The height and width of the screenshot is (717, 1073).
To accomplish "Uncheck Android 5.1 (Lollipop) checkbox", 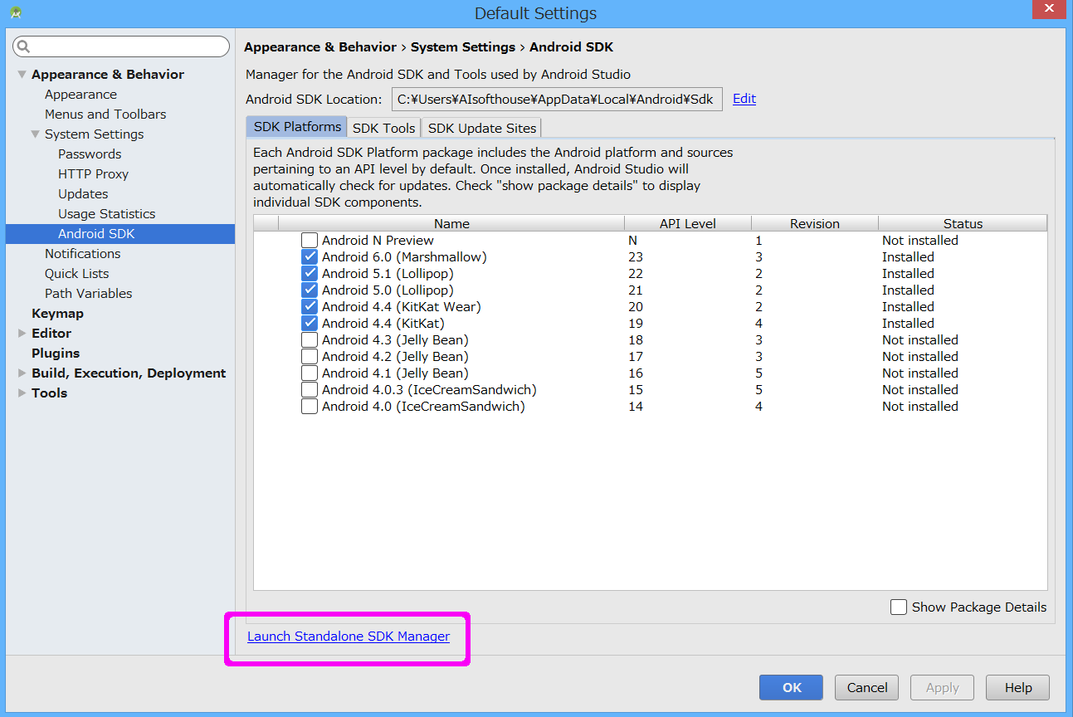I will tap(310, 274).
